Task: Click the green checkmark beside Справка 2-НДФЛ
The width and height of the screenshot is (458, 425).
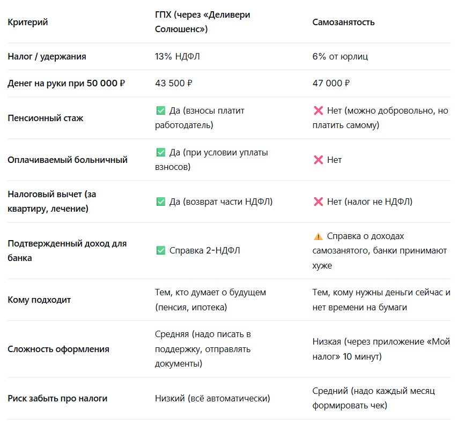Action: (x=160, y=250)
